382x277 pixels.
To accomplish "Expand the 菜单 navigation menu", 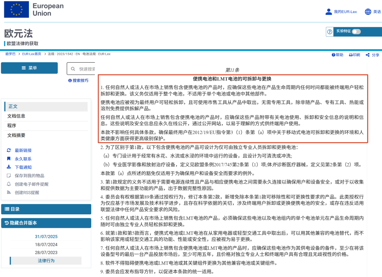I will click(x=29, y=68).
